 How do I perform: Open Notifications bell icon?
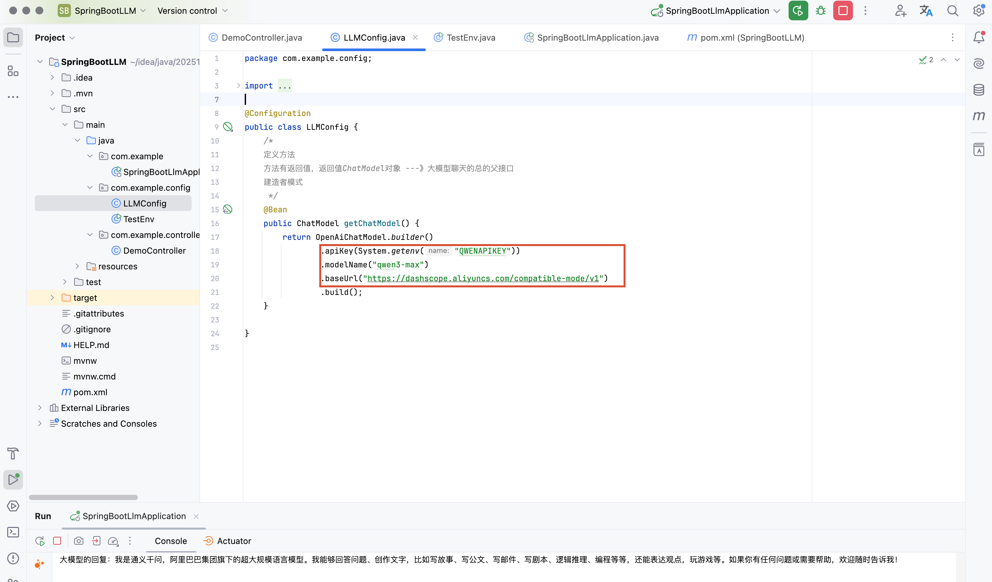(979, 37)
